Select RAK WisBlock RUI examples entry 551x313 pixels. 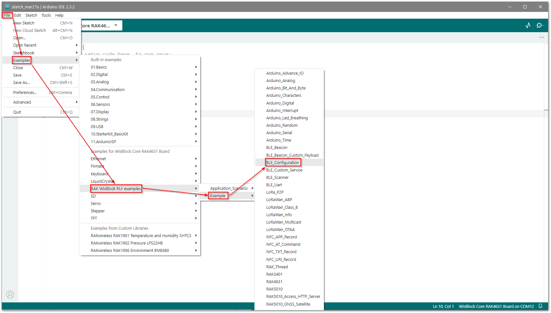pos(140,189)
